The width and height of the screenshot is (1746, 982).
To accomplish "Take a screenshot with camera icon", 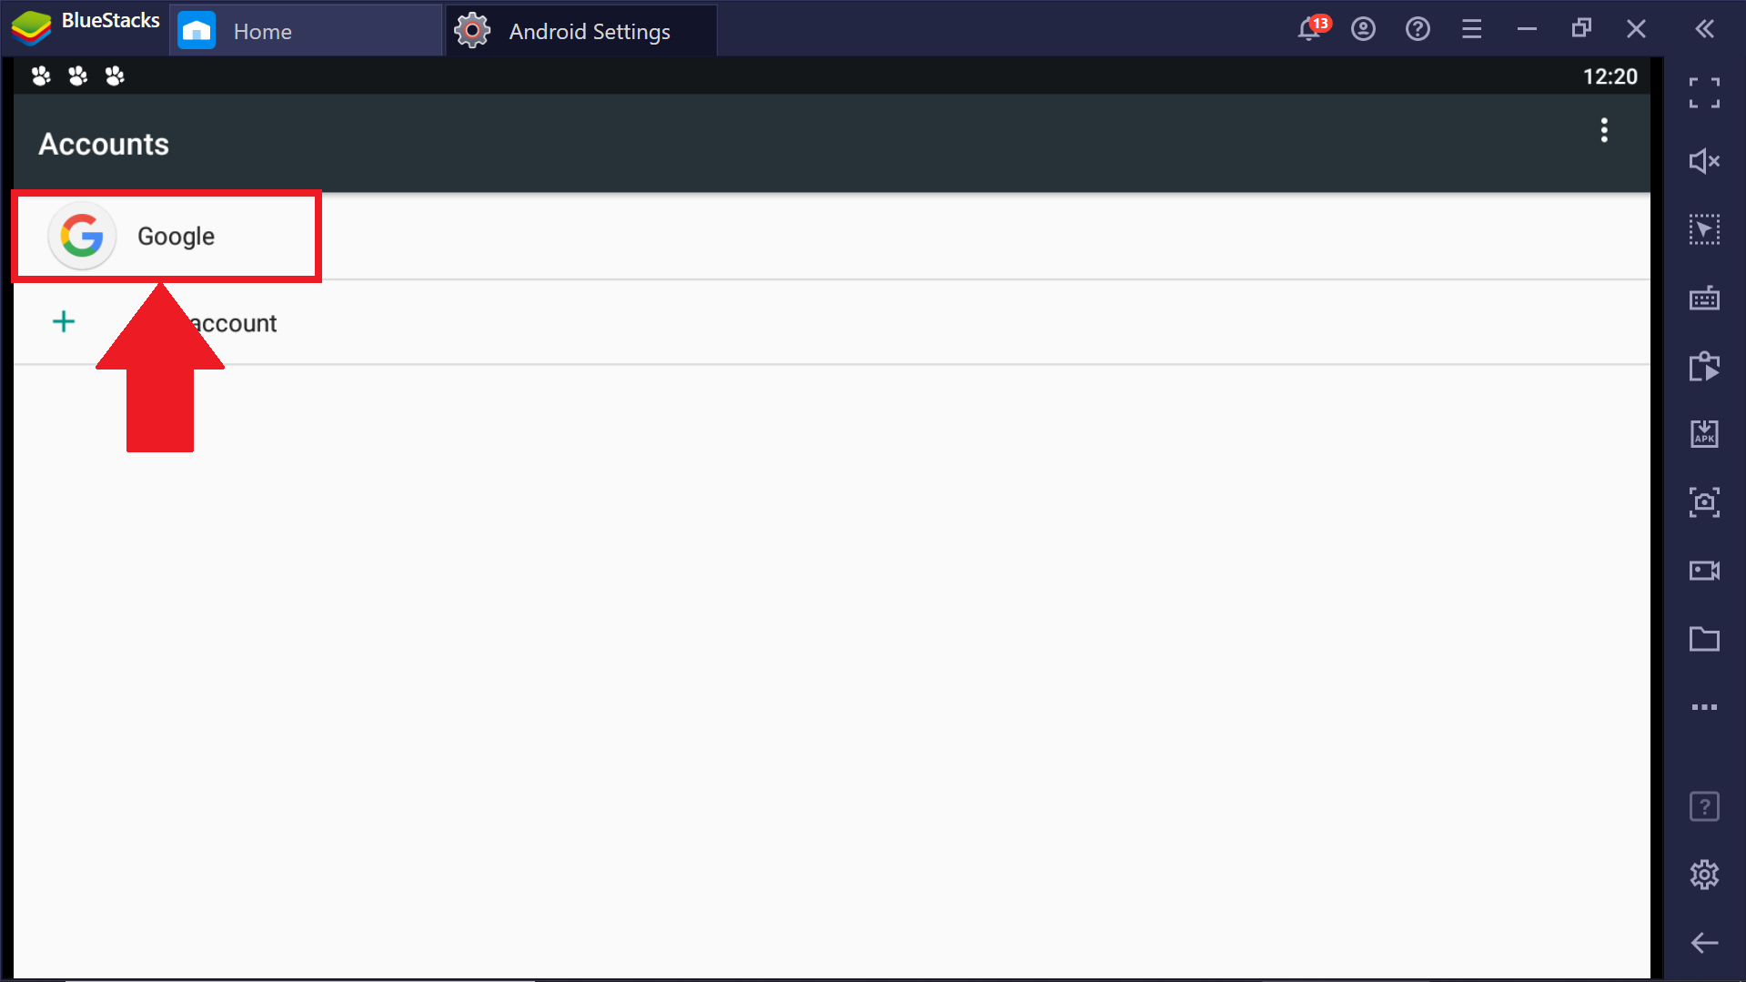I will (1704, 502).
